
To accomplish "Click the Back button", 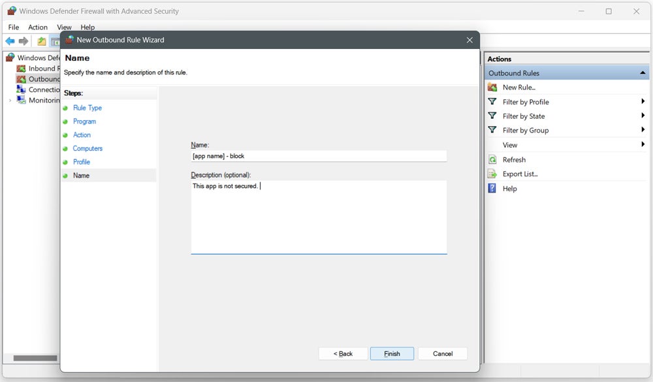I will (x=343, y=353).
